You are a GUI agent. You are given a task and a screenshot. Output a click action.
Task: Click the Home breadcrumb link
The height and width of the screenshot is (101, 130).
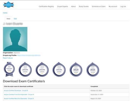(x=5, y=13)
